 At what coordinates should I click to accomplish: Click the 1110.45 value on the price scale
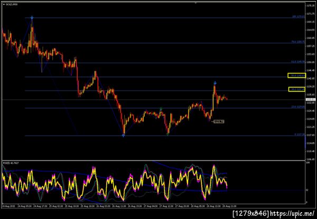coord(311,151)
